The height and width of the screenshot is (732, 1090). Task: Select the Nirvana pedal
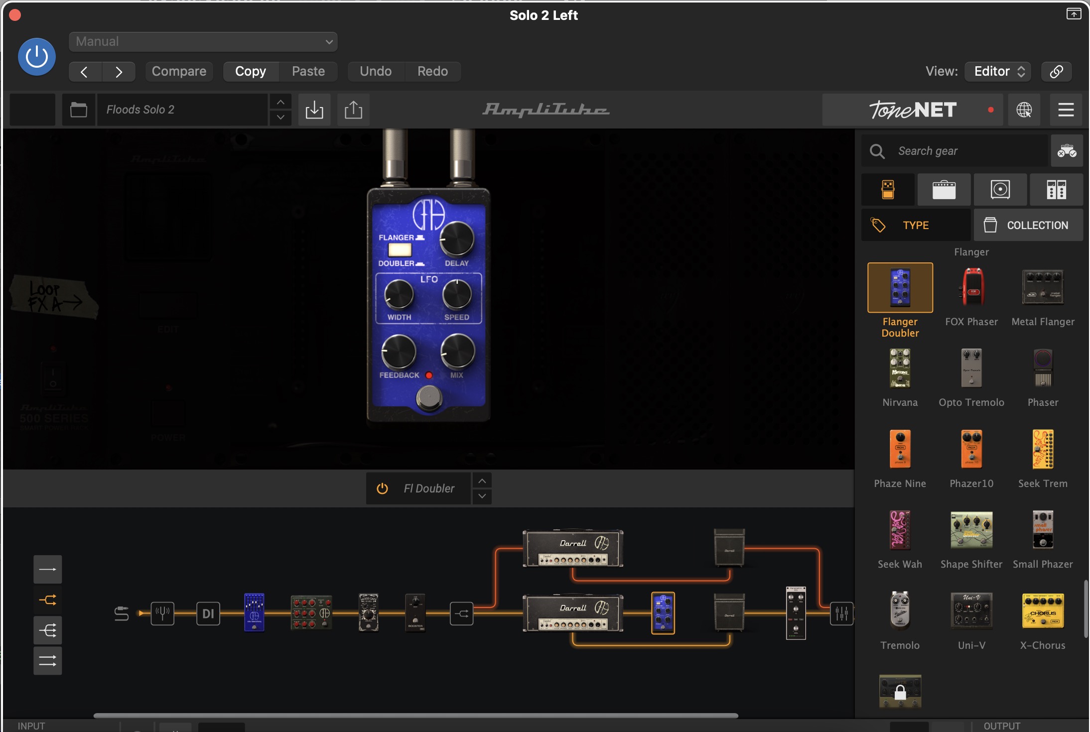click(x=900, y=368)
